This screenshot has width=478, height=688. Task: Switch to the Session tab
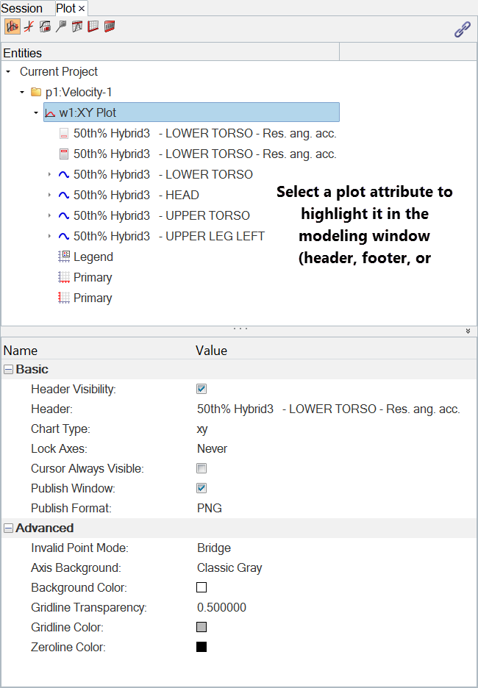tap(23, 8)
